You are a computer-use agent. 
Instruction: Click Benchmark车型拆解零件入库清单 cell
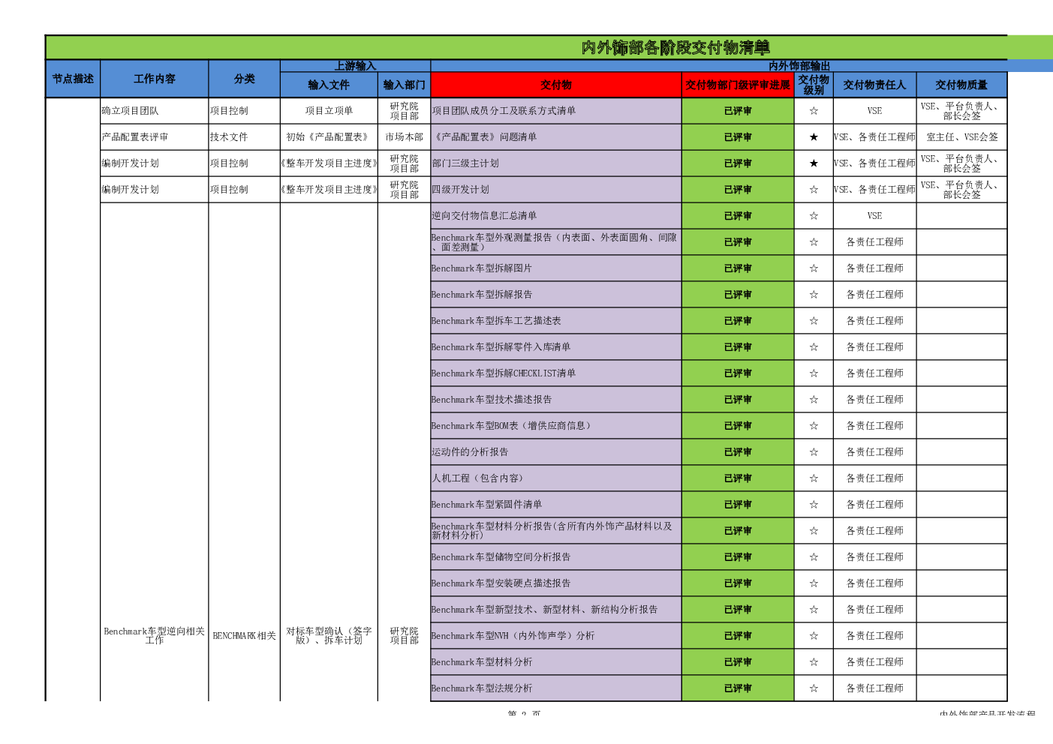click(556, 347)
